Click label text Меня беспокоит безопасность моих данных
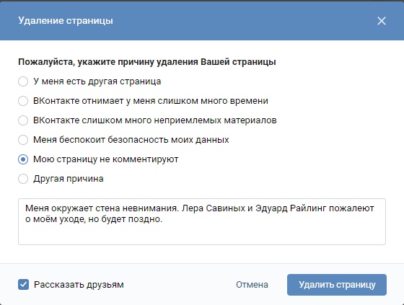The height and width of the screenshot is (305, 404). point(131,140)
